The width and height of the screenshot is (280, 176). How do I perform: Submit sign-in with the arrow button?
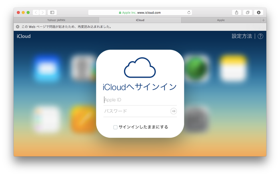(x=173, y=111)
